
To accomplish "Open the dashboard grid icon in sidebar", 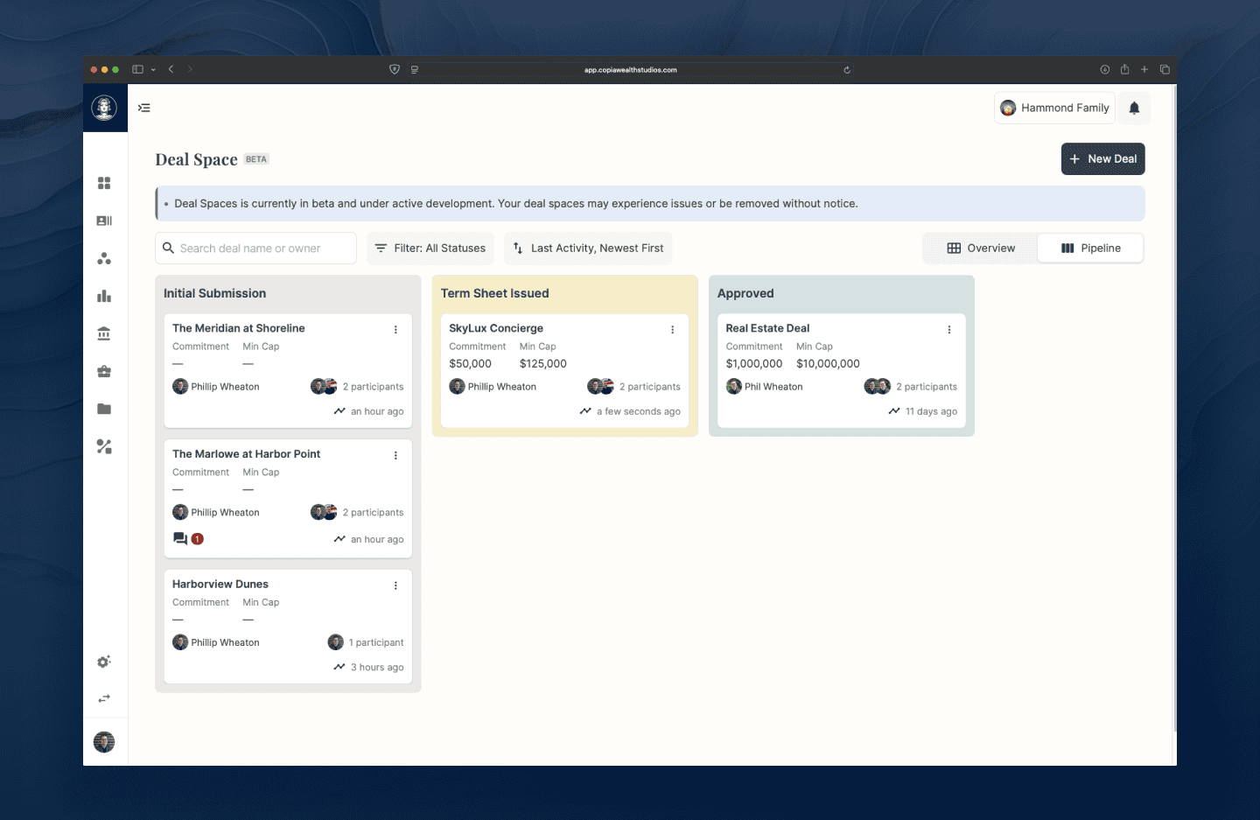I will 104,183.
